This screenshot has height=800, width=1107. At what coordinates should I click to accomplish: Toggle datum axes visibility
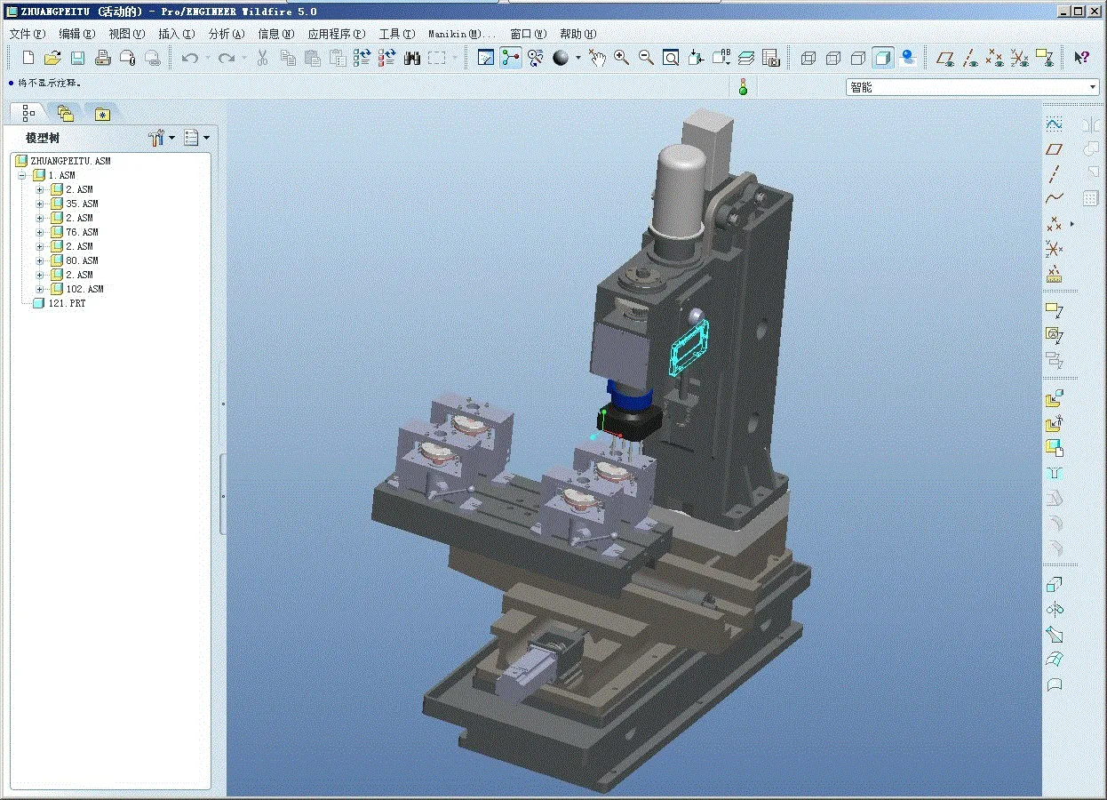point(970,58)
